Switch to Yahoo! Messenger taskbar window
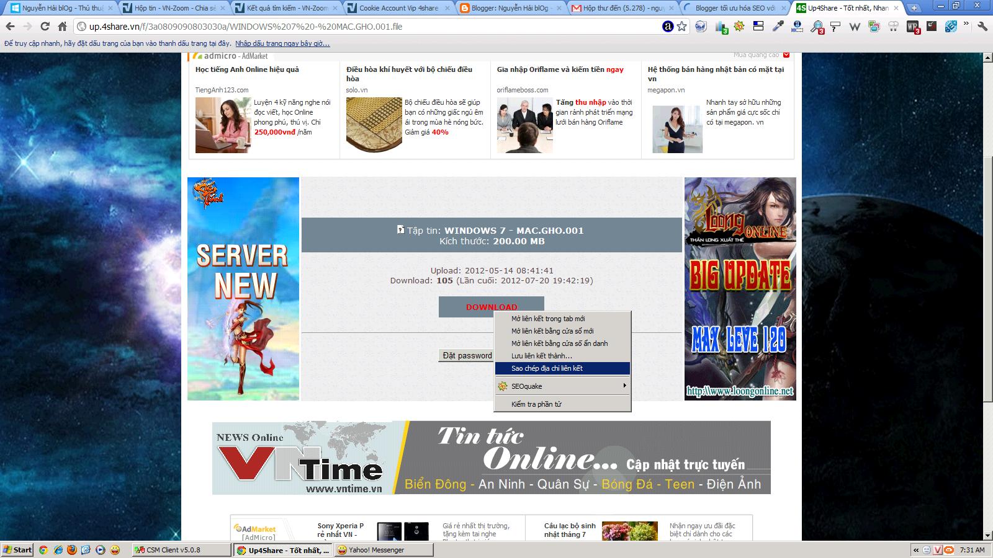The width and height of the screenshot is (993, 558). 383,550
